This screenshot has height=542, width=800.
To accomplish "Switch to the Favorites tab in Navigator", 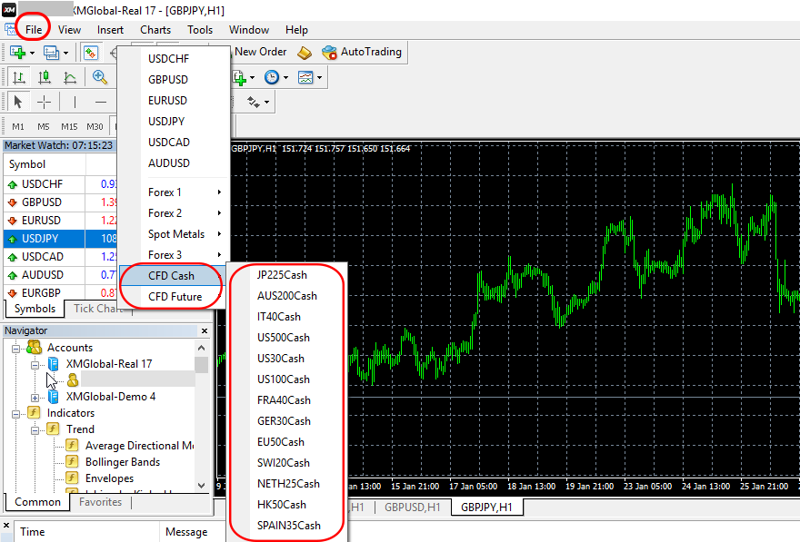I will 101,502.
